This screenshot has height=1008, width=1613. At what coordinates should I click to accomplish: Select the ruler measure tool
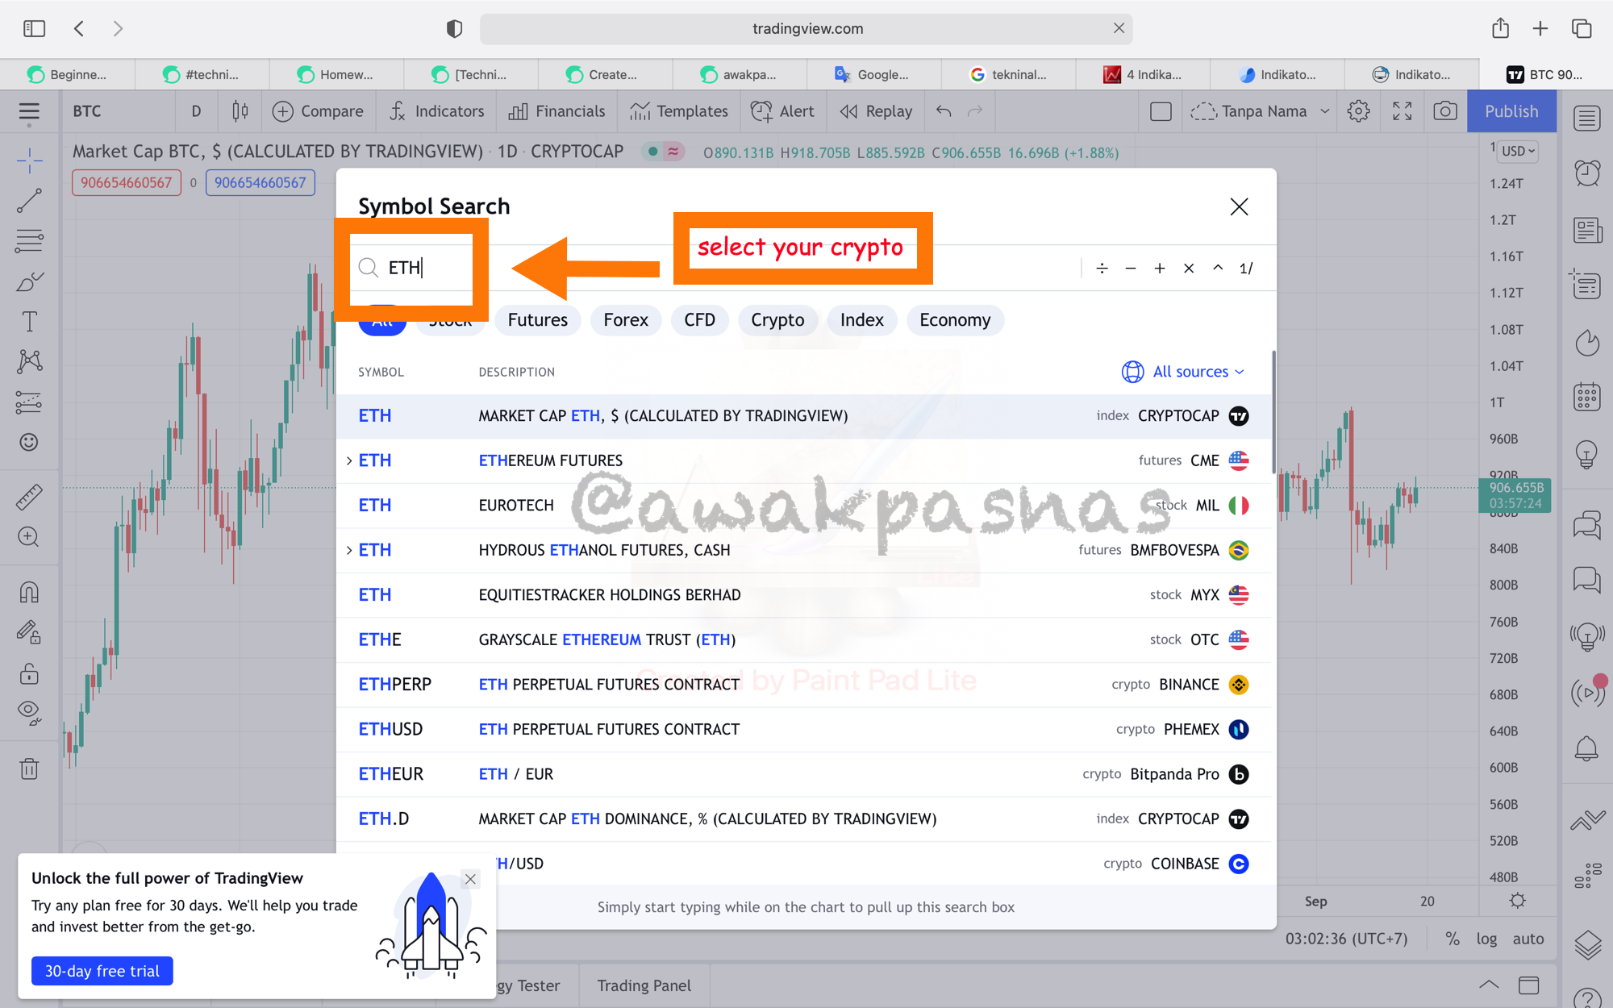[29, 497]
